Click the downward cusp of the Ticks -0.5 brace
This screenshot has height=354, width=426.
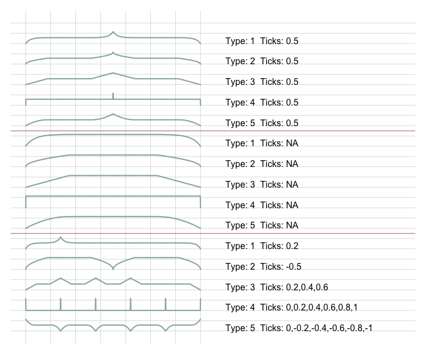click(x=113, y=269)
